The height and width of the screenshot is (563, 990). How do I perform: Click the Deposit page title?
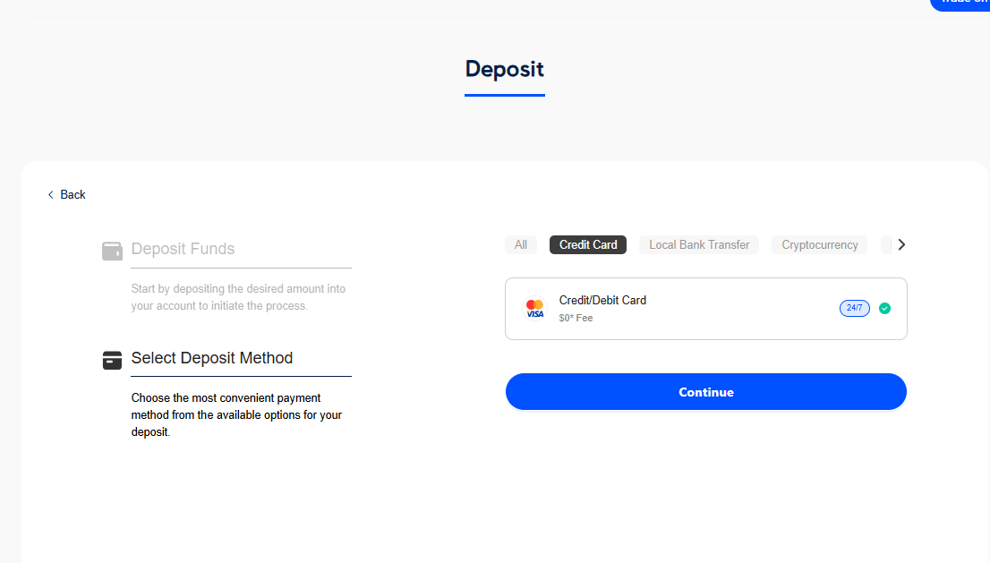coord(504,69)
